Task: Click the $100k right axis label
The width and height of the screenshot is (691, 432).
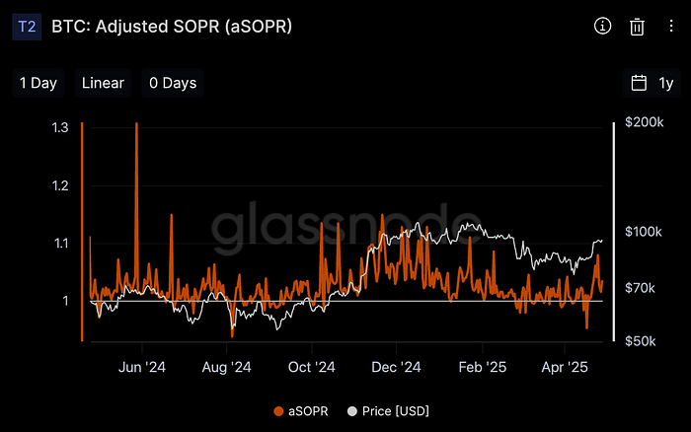Action: point(644,232)
